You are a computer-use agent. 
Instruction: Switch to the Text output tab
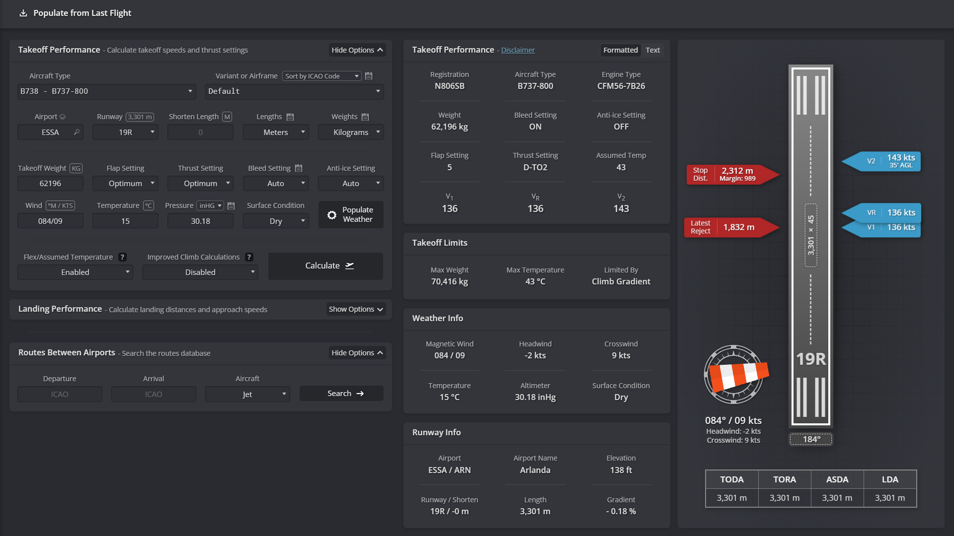pyautogui.click(x=652, y=50)
